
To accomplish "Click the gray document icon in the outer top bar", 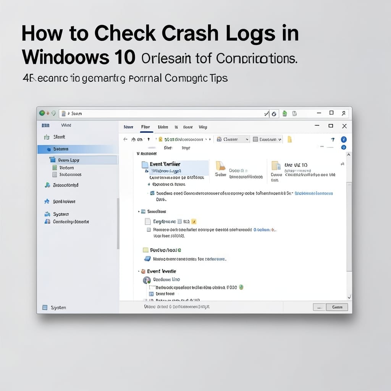I will coord(294,114).
